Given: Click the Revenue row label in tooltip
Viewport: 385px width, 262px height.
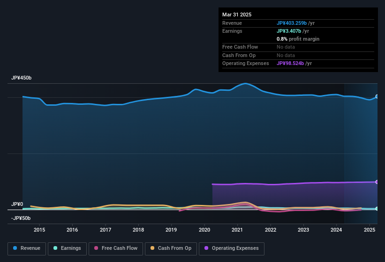Looking at the screenshot, I should pos(232,23).
